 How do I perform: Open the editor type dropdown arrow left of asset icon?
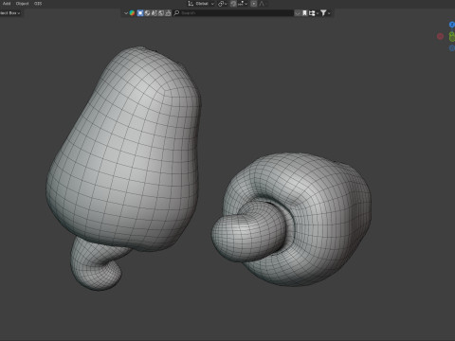[x=126, y=13]
